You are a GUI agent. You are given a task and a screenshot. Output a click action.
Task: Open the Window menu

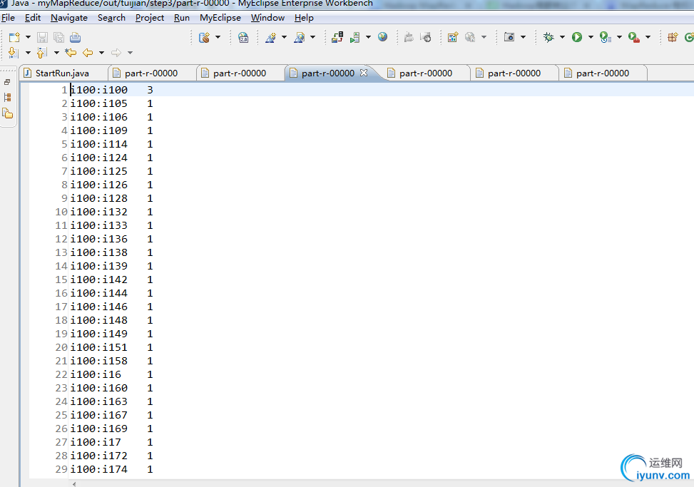click(267, 18)
